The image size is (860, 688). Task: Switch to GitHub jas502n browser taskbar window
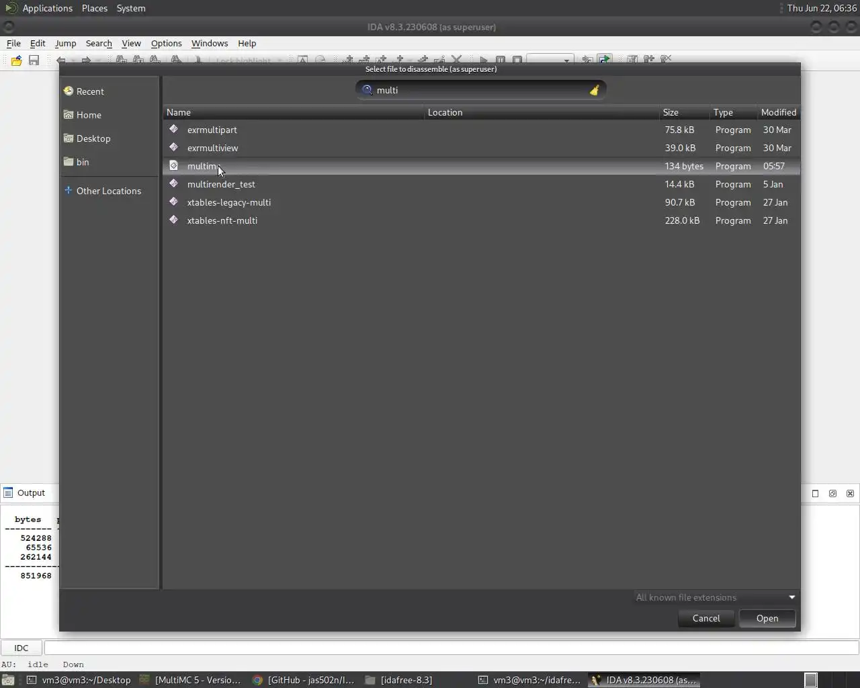(303, 680)
